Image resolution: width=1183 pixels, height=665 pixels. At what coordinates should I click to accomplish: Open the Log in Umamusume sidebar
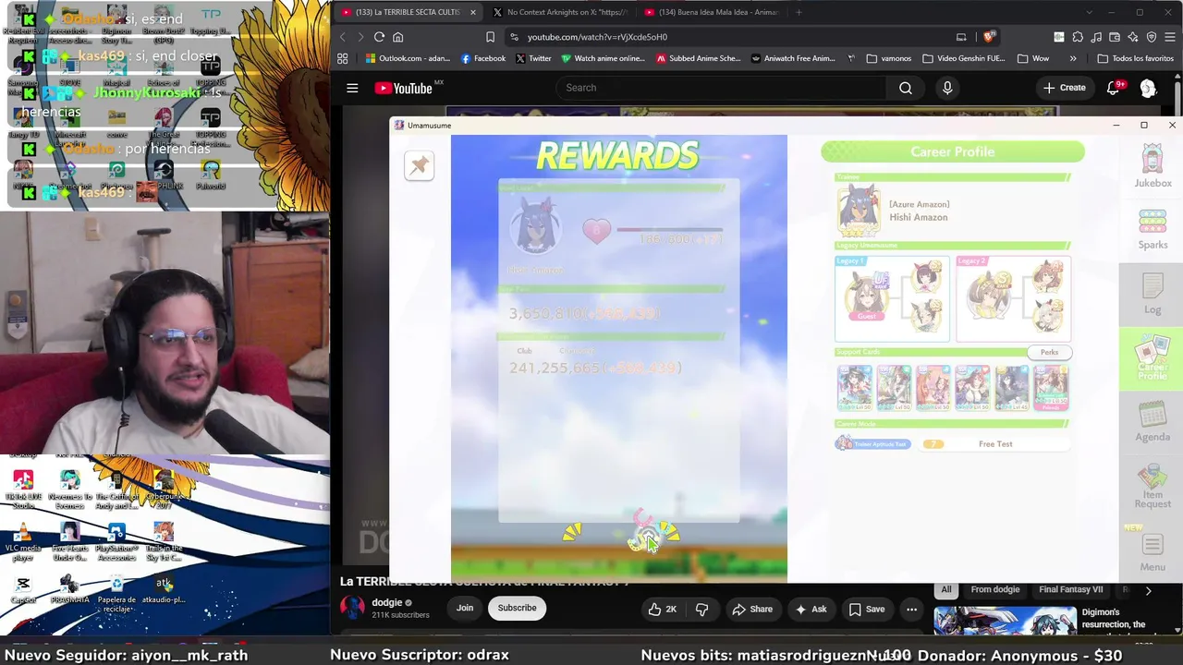click(x=1153, y=295)
